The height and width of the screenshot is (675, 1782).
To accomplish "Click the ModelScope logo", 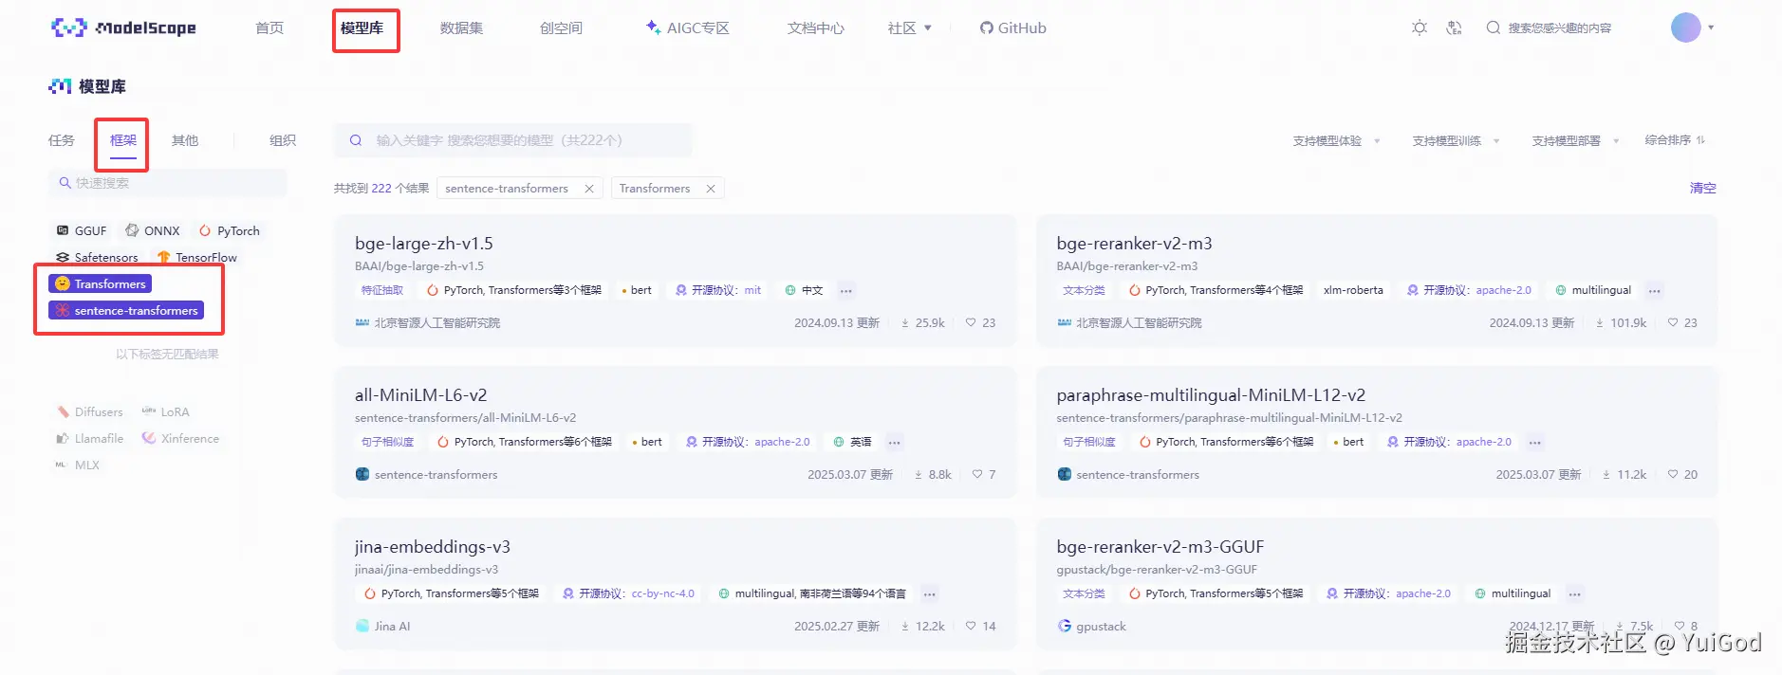I will pyautogui.click(x=123, y=27).
